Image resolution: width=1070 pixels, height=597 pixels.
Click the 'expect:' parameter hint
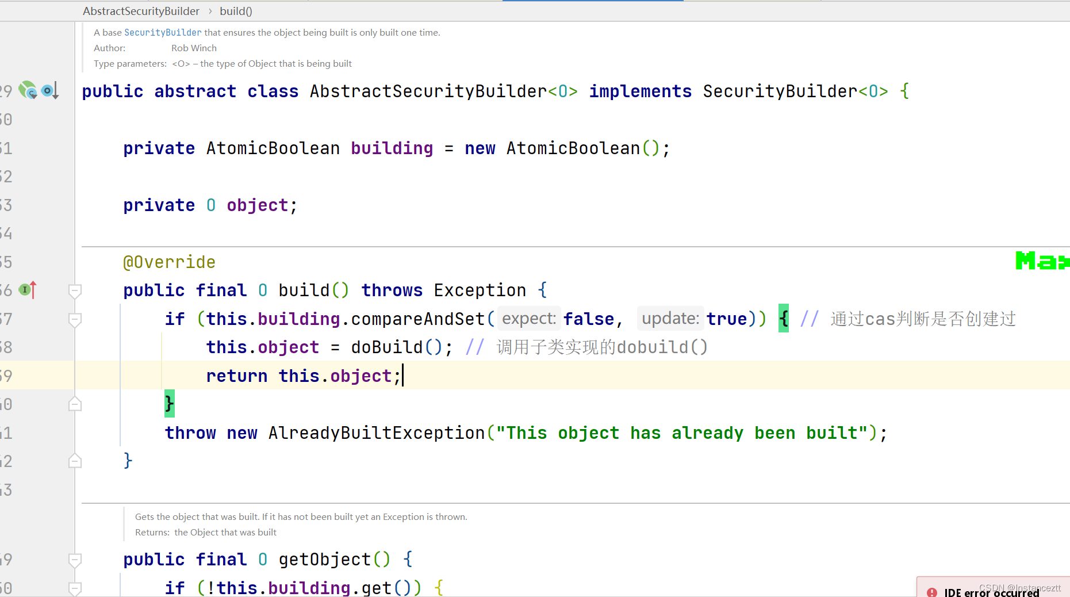(x=529, y=319)
